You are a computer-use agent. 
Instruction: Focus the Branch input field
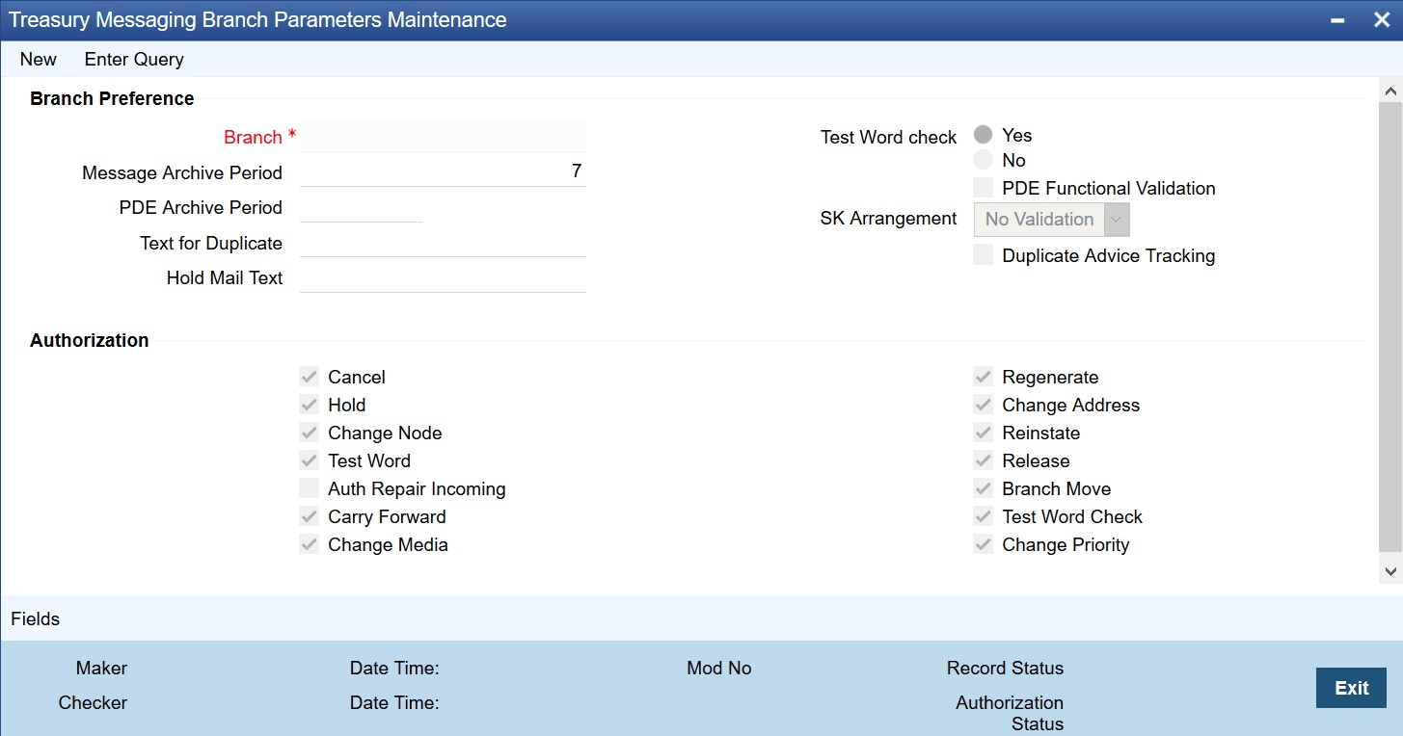[x=443, y=137]
